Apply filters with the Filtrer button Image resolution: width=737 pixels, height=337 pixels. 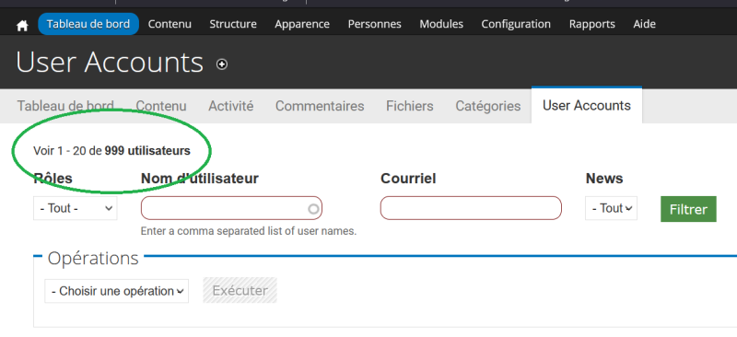pos(688,209)
